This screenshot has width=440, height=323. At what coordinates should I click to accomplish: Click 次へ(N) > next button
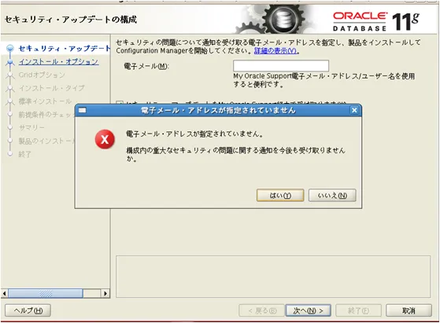308,310
